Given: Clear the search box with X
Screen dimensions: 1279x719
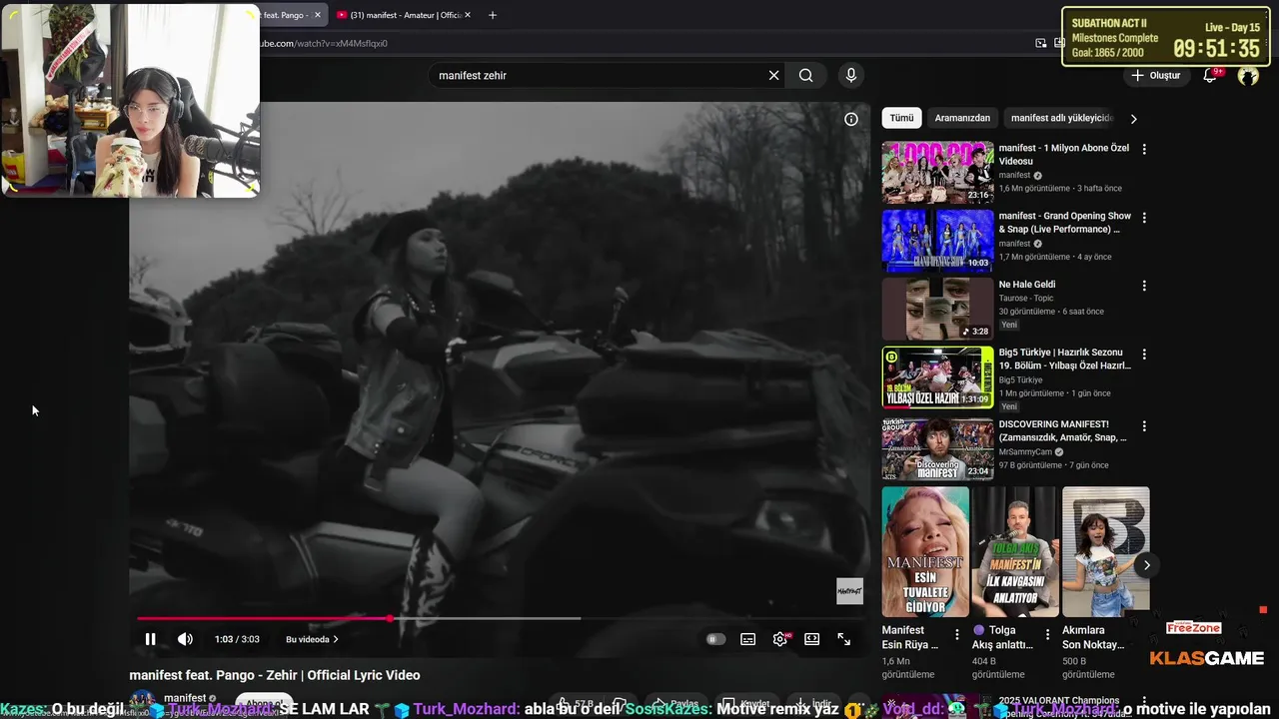Looking at the screenshot, I should (773, 75).
